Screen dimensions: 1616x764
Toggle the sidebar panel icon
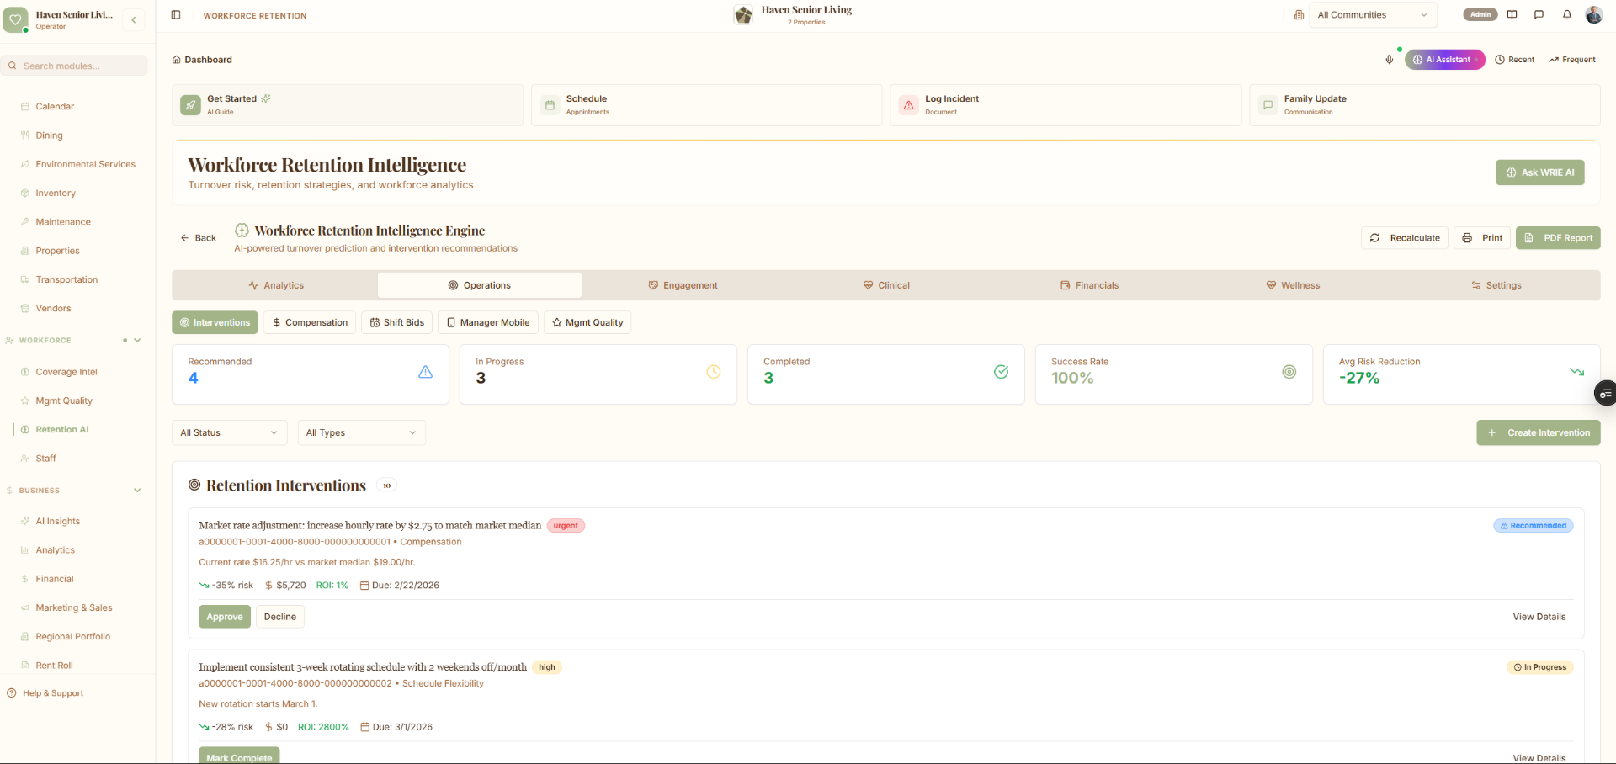pyautogui.click(x=176, y=15)
